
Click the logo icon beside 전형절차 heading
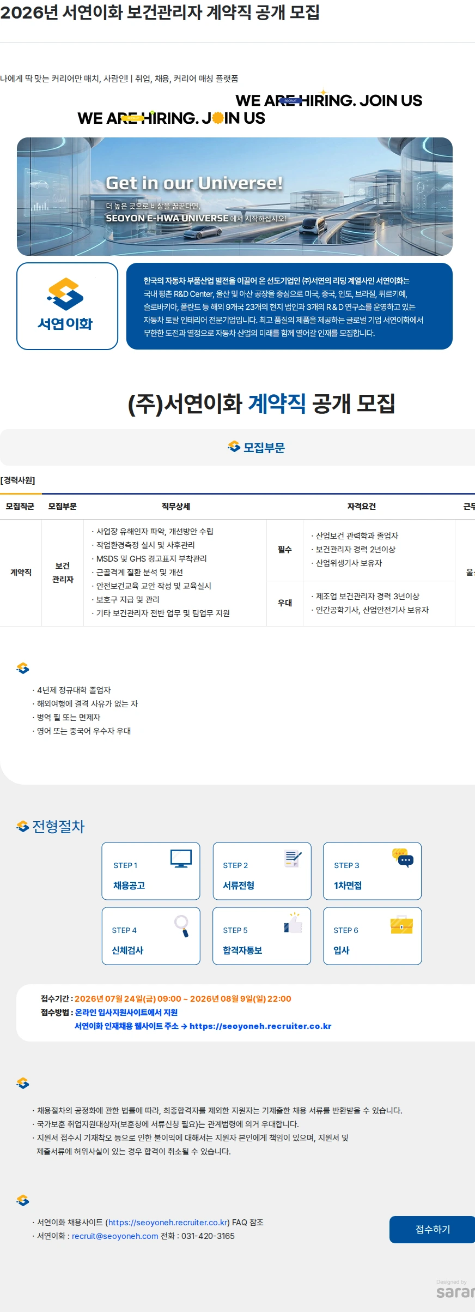22,826
